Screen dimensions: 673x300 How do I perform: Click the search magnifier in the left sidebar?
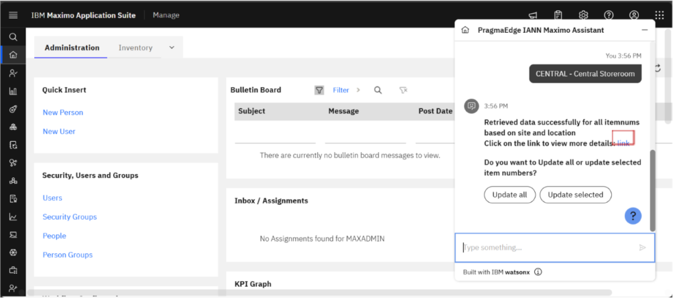coord(13,37)
